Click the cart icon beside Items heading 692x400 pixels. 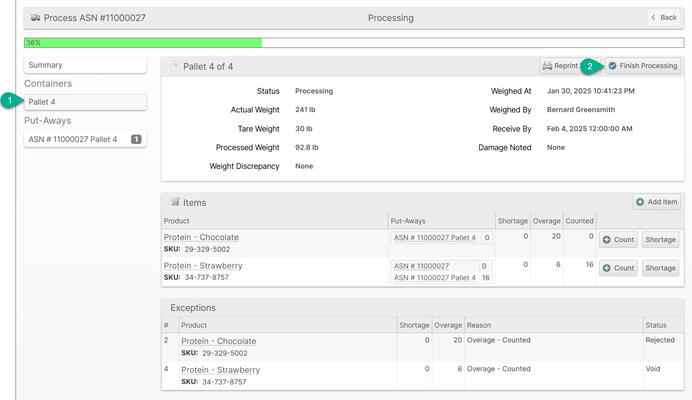pos(175,202)
